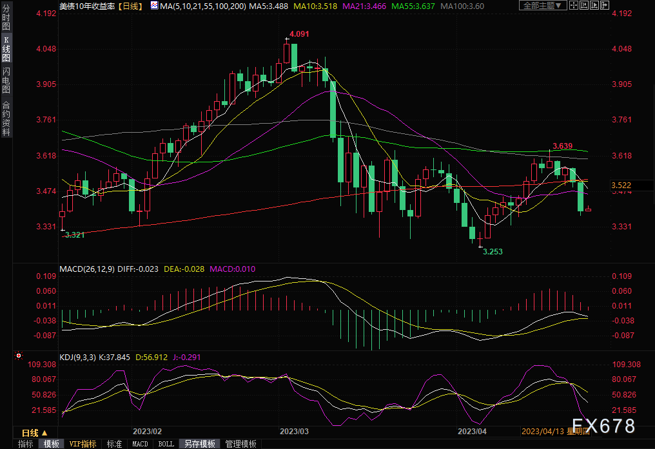Image resolution: width=655 pixels, height=449 pixels.
Task: Click the FX678 watermark logo
Action: point(603,426)
